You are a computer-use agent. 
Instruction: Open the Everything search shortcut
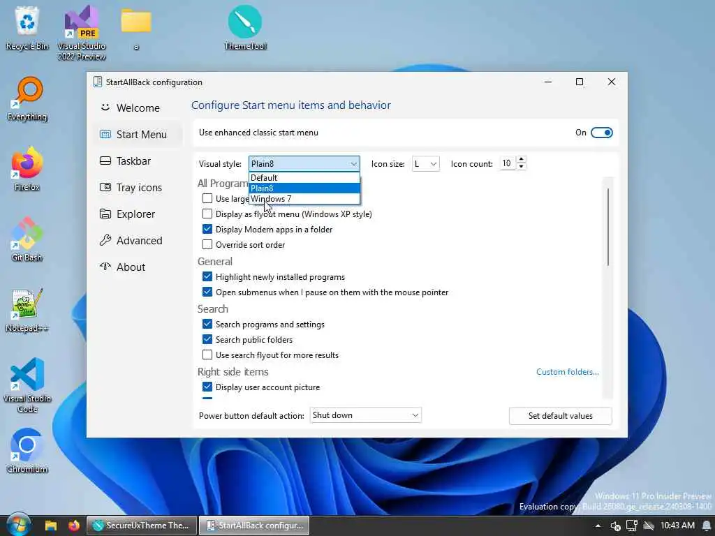click(x=27, y=99)
